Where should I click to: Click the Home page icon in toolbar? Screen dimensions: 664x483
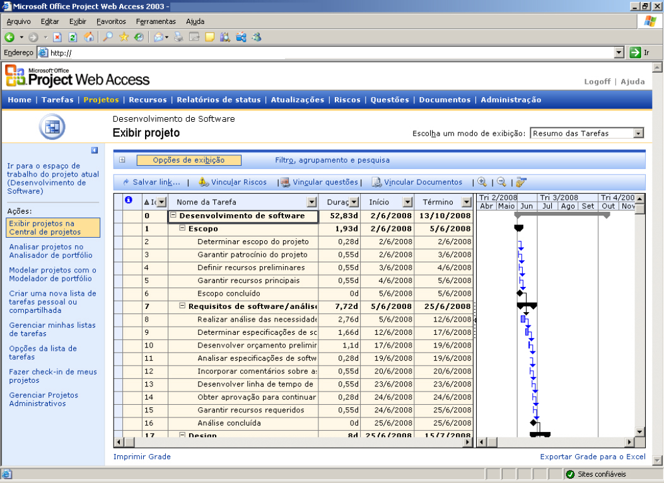click(89, 37)
